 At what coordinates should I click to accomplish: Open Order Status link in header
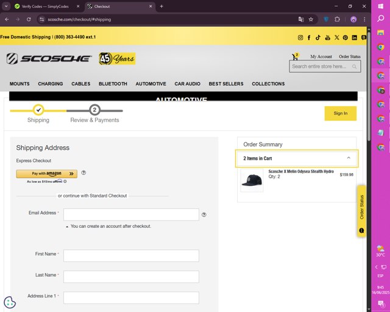tap(350, 57)
